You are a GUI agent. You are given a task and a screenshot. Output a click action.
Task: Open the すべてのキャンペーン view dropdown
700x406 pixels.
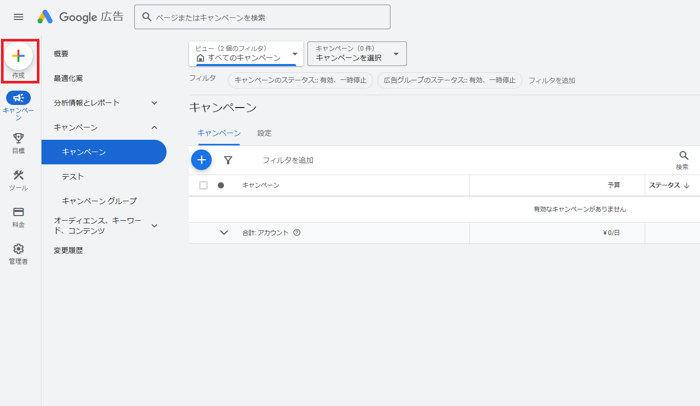pyautogui.click(x=246, y=54)
